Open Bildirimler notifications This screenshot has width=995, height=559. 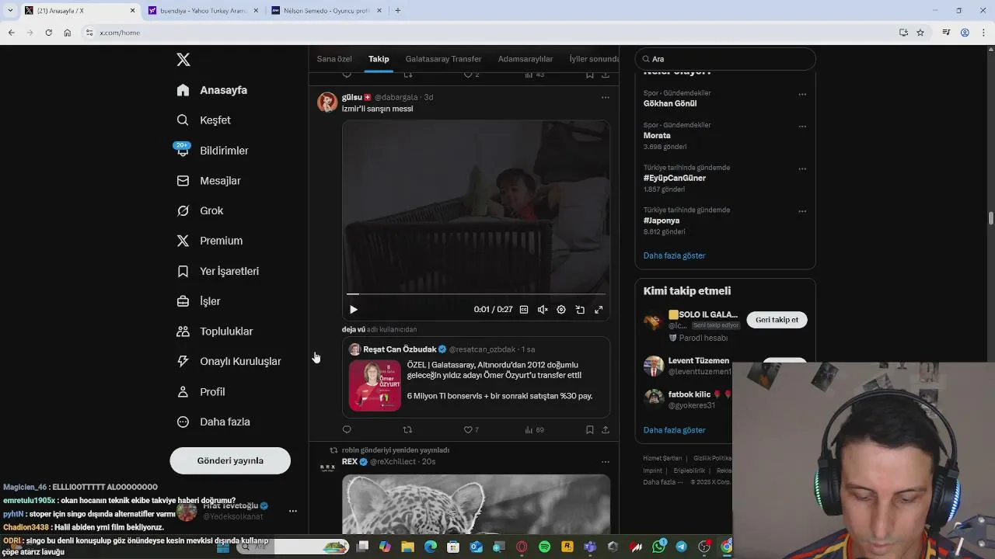tap(212, 151)
